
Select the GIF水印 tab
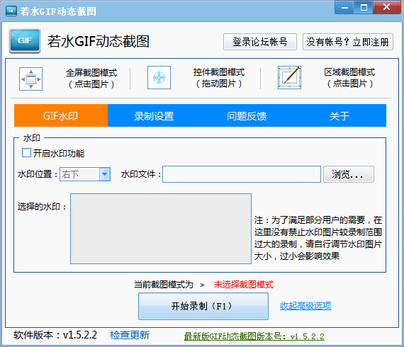[61, 116]
